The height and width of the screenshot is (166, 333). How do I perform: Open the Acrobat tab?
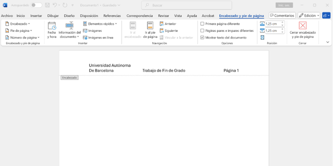208,16
